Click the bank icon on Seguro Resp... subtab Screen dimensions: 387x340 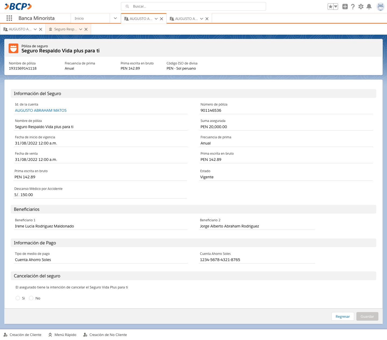(51, 29)
